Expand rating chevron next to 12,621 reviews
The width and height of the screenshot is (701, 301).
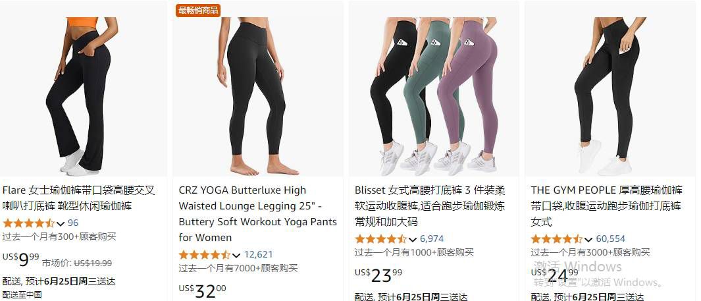click(236, 255)
